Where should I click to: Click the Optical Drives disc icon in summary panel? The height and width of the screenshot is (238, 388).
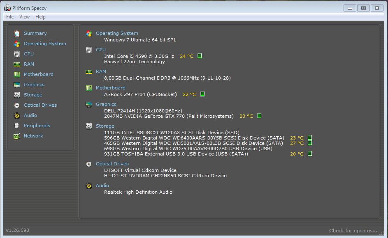(x=89, y=164)
